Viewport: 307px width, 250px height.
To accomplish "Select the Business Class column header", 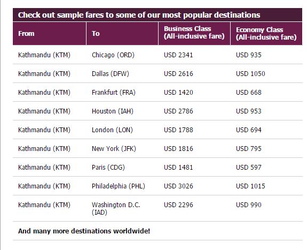I will click(x=194, y=33).
